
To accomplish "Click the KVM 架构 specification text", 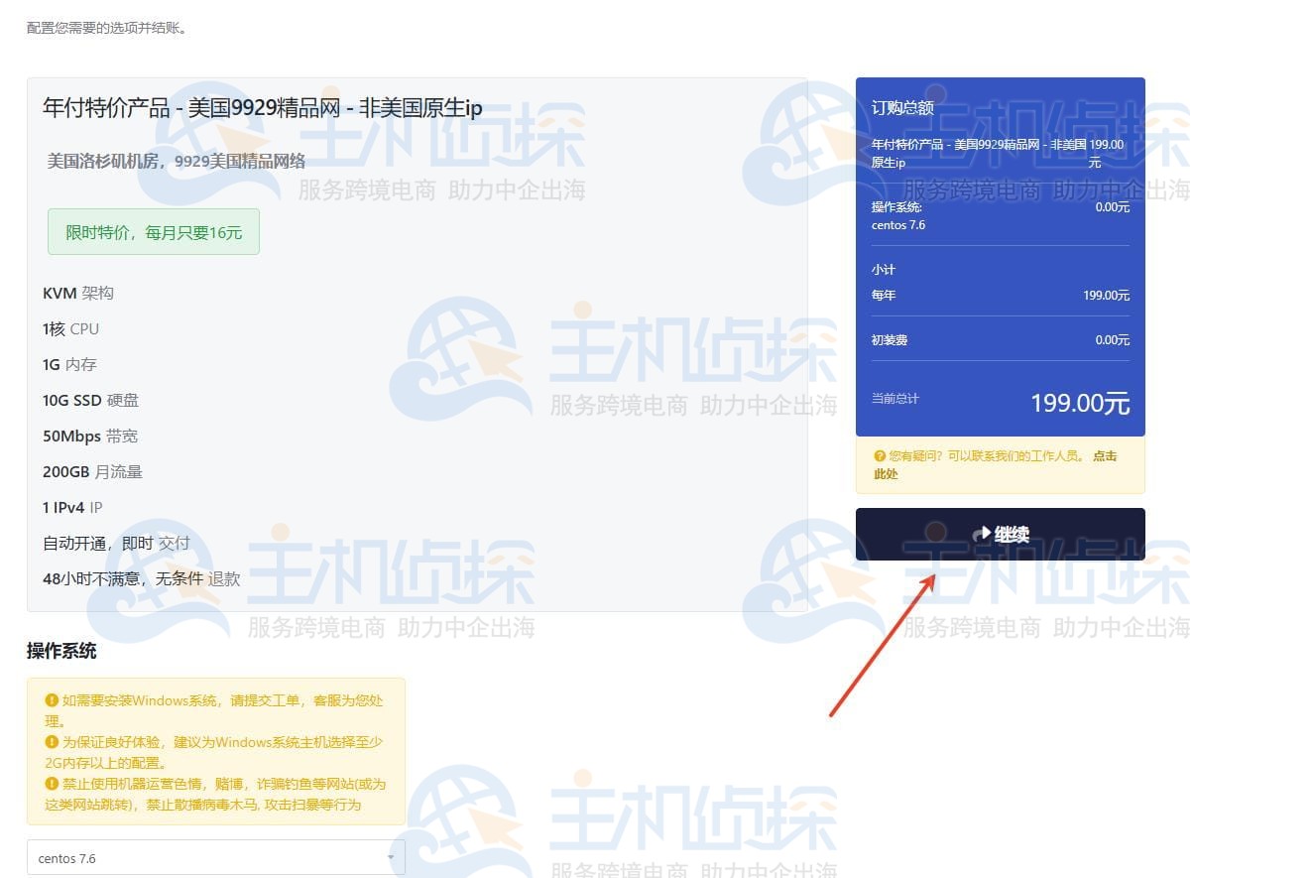I will (69, 293).
